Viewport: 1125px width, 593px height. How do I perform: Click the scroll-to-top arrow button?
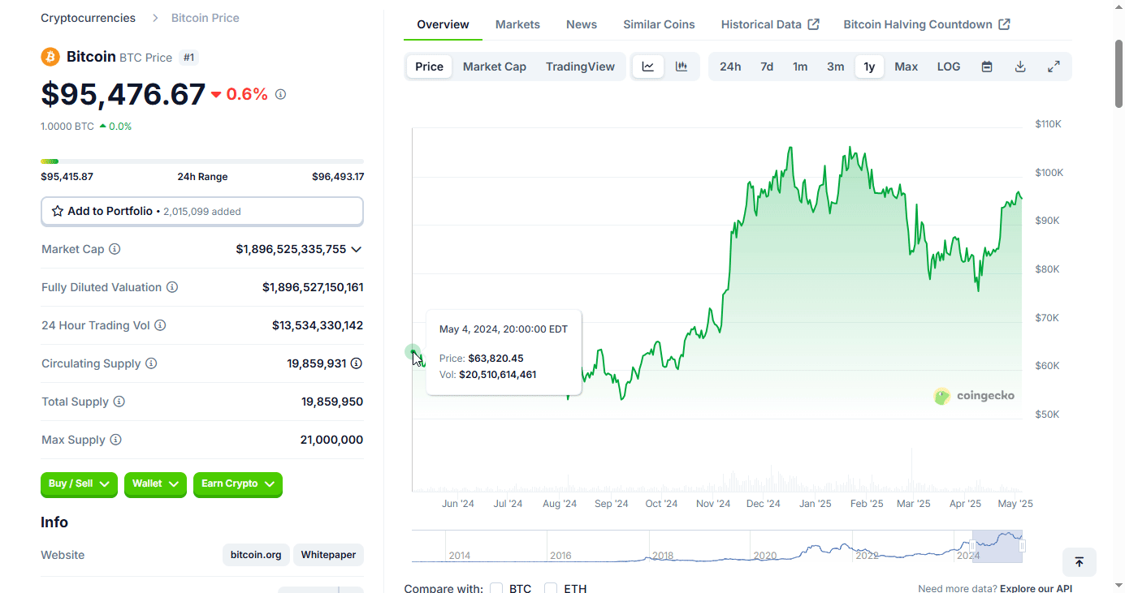pos(1080,562)
